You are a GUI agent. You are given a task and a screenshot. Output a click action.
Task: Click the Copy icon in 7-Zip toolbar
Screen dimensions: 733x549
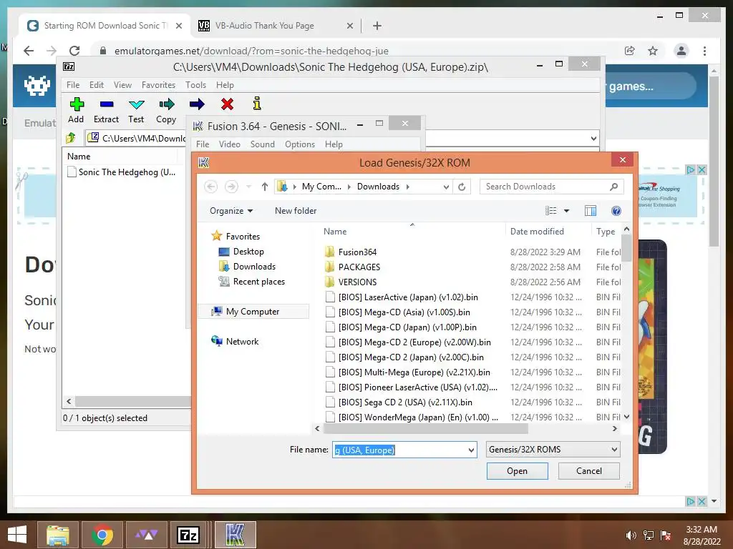pos(166,104)
